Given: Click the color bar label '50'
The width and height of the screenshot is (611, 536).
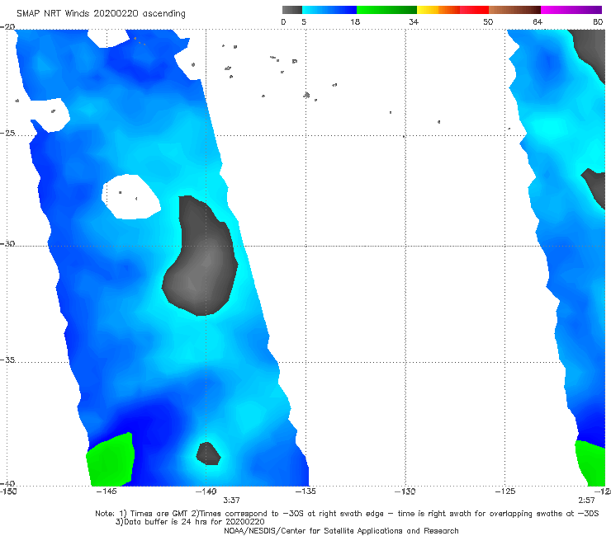Looking at the screenshot, I should click(488, 21).
